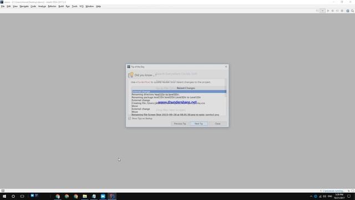
Task: Click the Task View icon on taskbar
Action: tap(22, 196)
